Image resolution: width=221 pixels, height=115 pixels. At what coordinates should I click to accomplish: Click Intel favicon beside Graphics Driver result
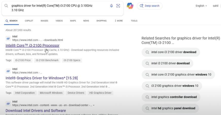point(8,71)
